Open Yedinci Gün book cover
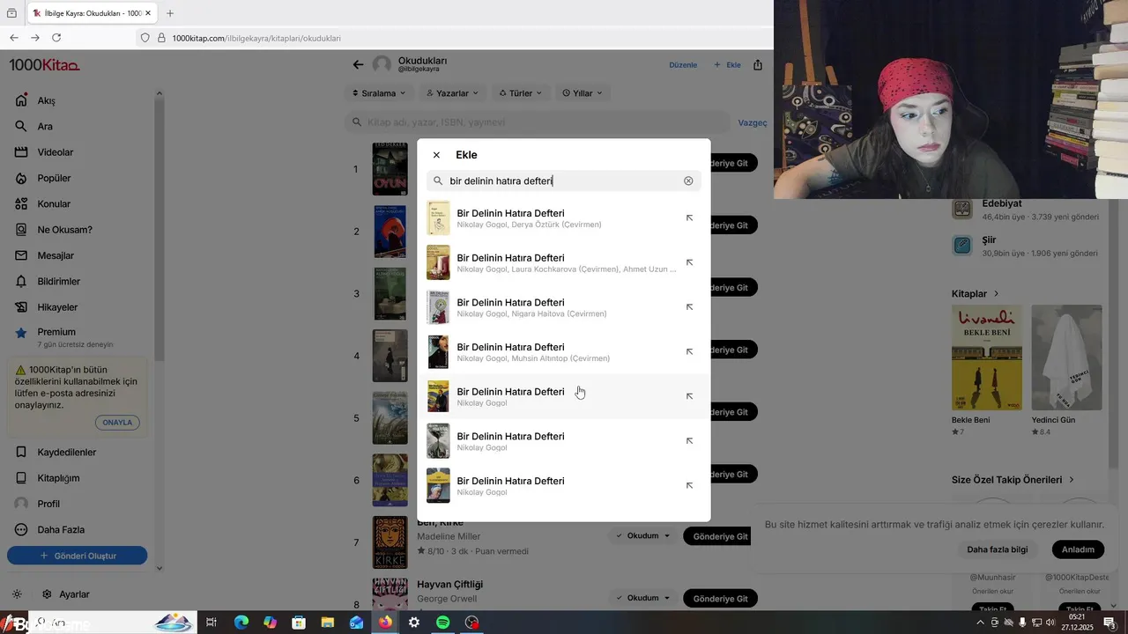Screen dimensions: 1128x634 pyautogui.click(x=1066, y=358)
